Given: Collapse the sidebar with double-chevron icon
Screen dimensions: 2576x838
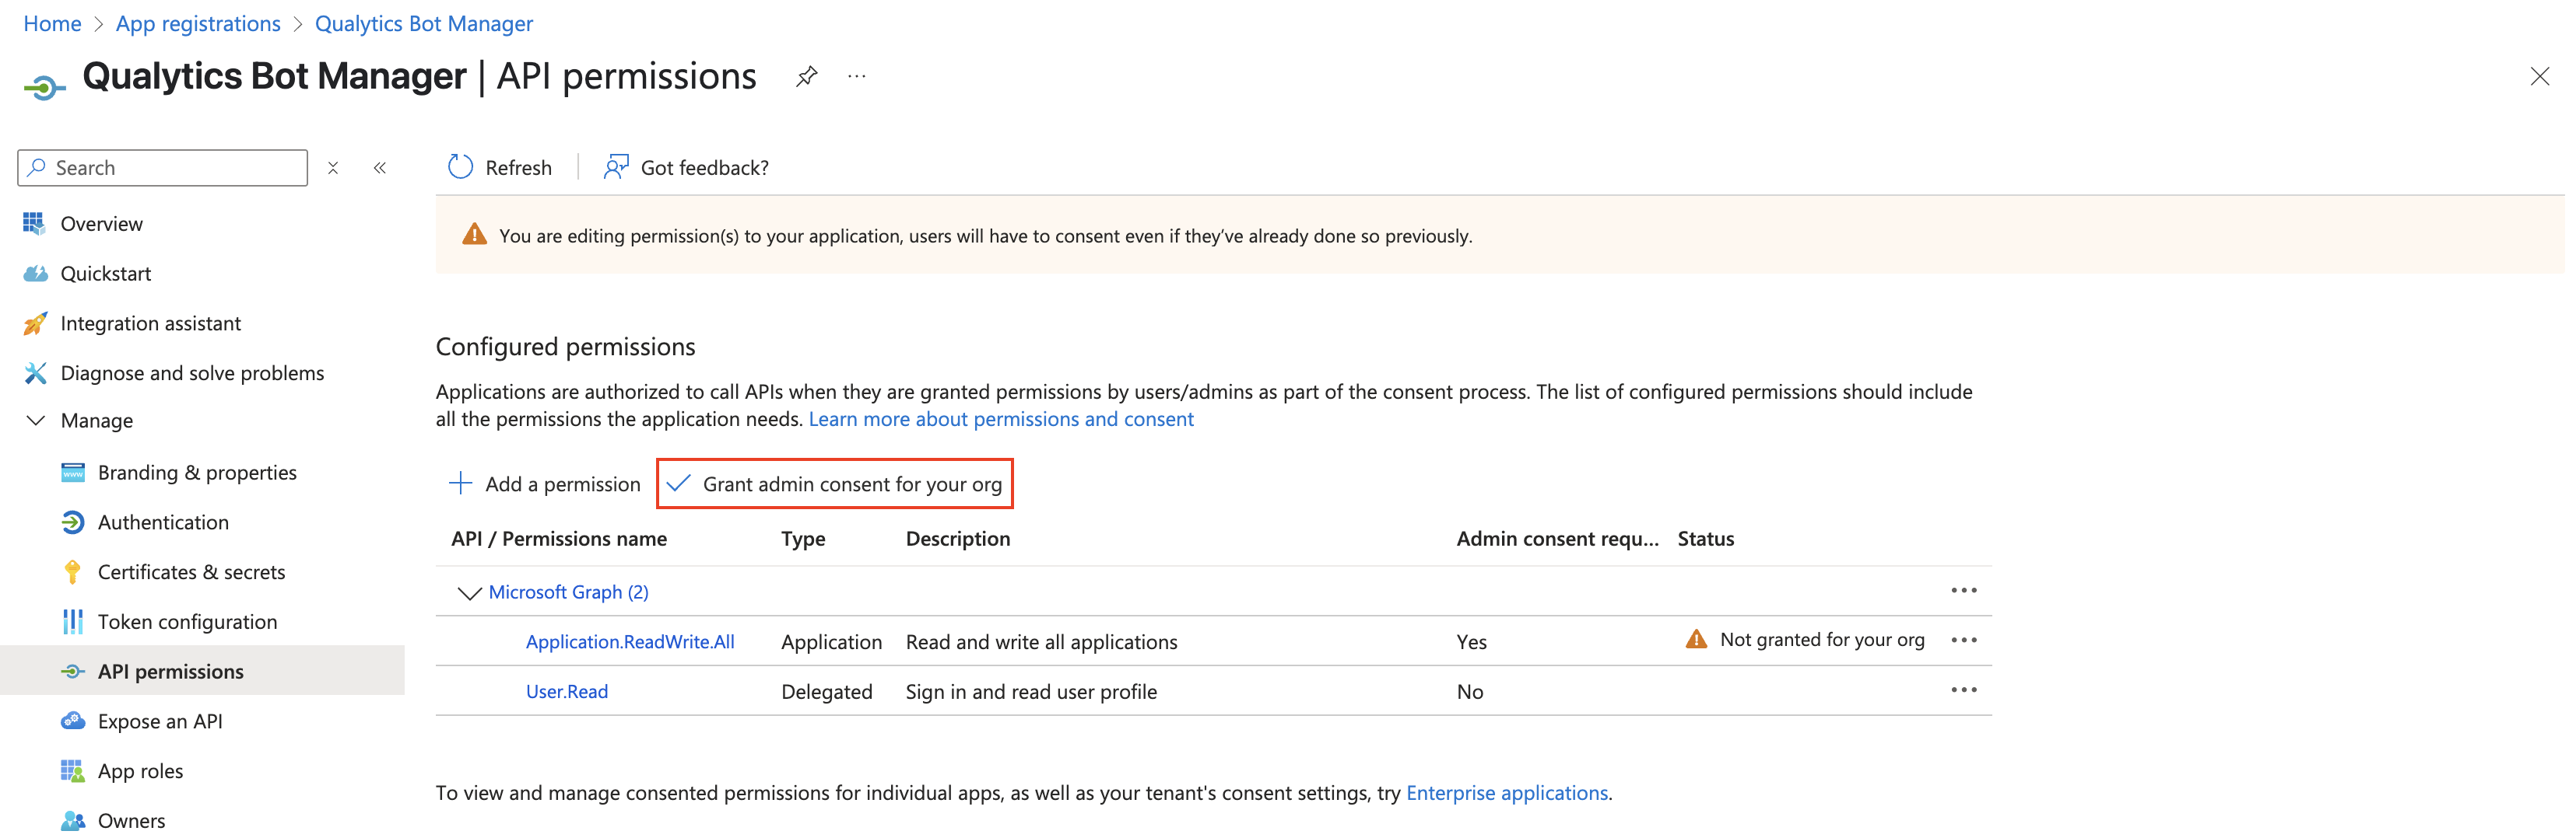Looking at the screenshot, I should click(x=380, y=168).
